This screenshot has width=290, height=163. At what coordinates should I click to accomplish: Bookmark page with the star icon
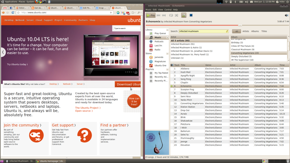(x=18, y=12)
